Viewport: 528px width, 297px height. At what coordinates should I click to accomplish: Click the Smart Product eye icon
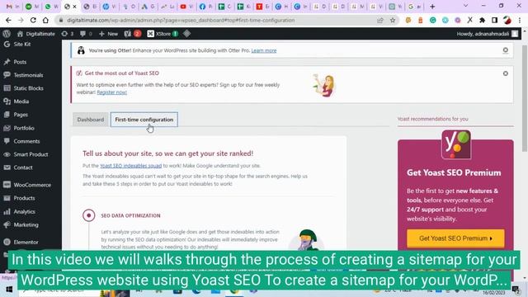click(x=7, y=154)
